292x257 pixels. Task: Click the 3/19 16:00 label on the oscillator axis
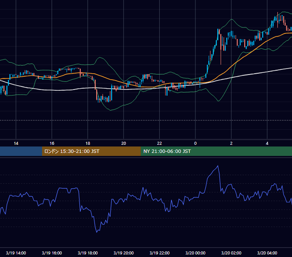pos(52,253)
